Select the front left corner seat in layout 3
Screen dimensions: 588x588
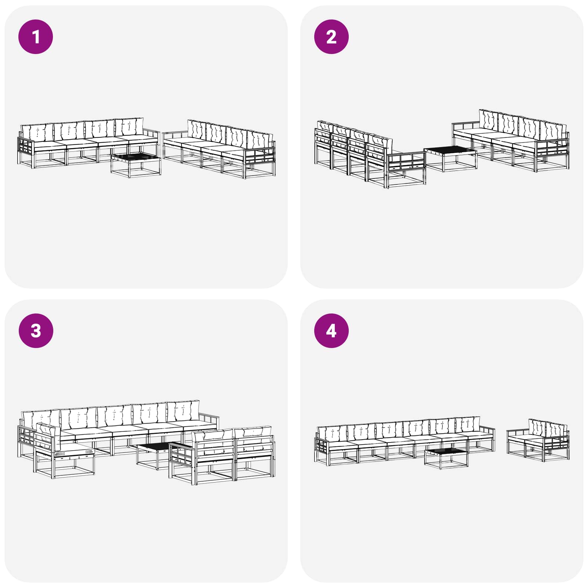point(65,450)
